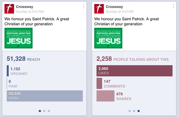Select first page dot on right card
This screenshot has height=117, width=179.
(130, 111)
